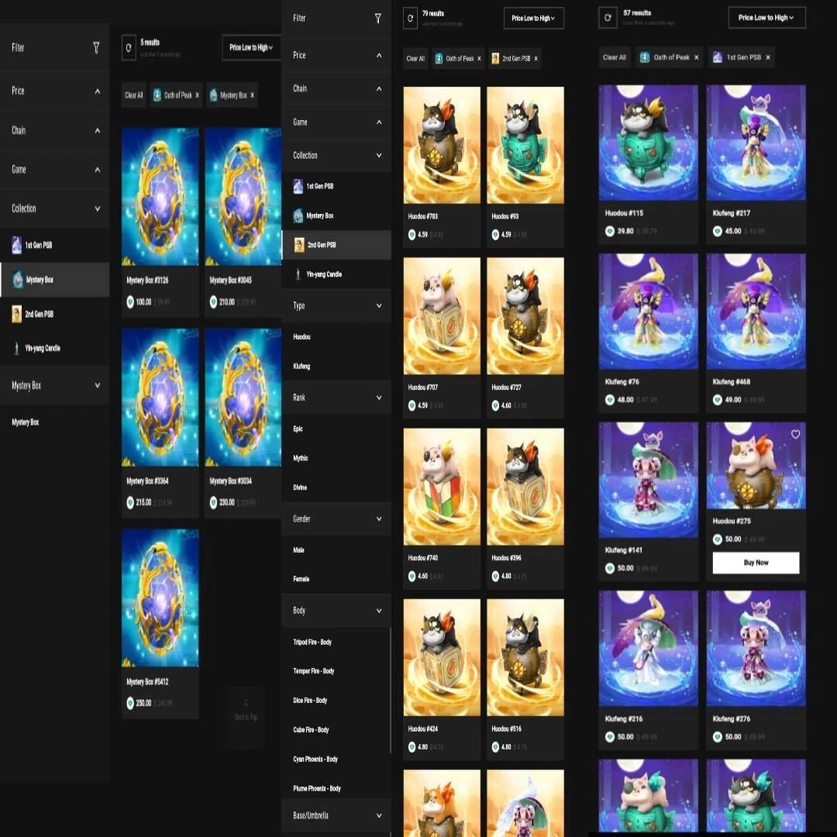837x837 pixels.
Task: Select 2nd Gen PSB in the middle filter panel
Action: (x=336, y=245)
